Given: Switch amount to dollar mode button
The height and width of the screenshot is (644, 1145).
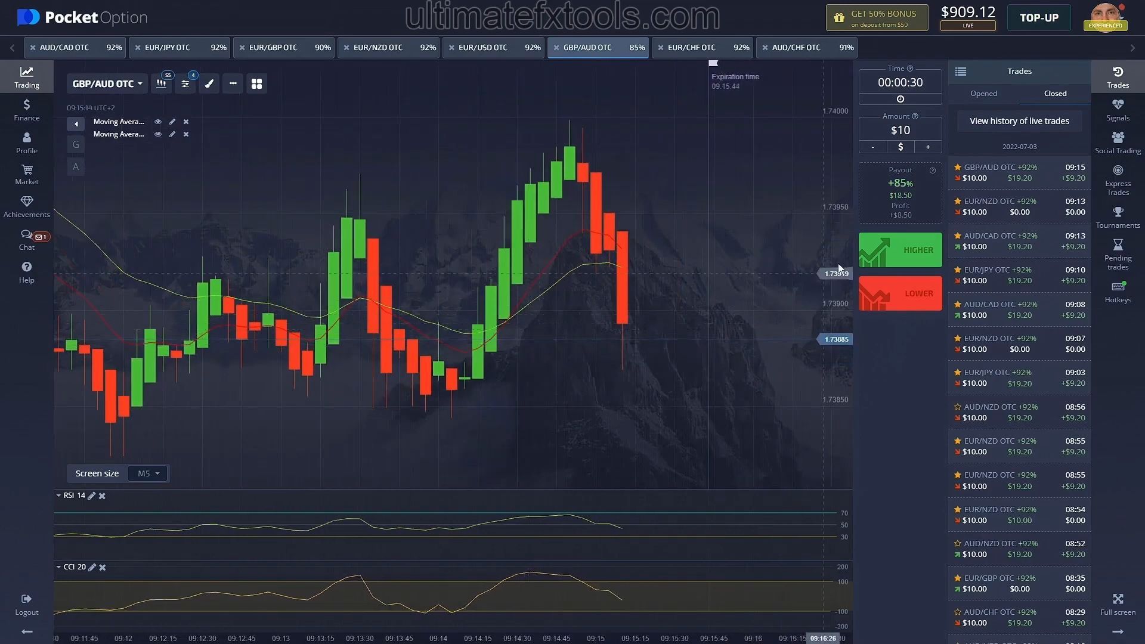Looking at the screenshot, I should (x=900, y=147).
